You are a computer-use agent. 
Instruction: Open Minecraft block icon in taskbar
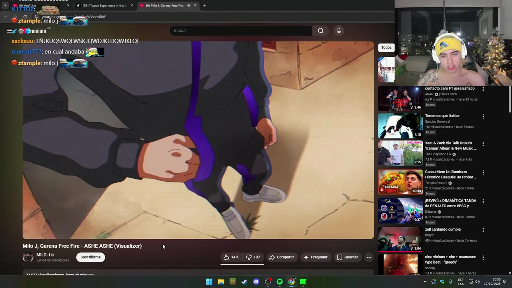[233, 282]
